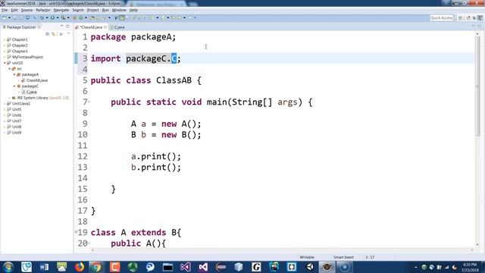
Task: Open the Window menu
Action: click(119, 10)
